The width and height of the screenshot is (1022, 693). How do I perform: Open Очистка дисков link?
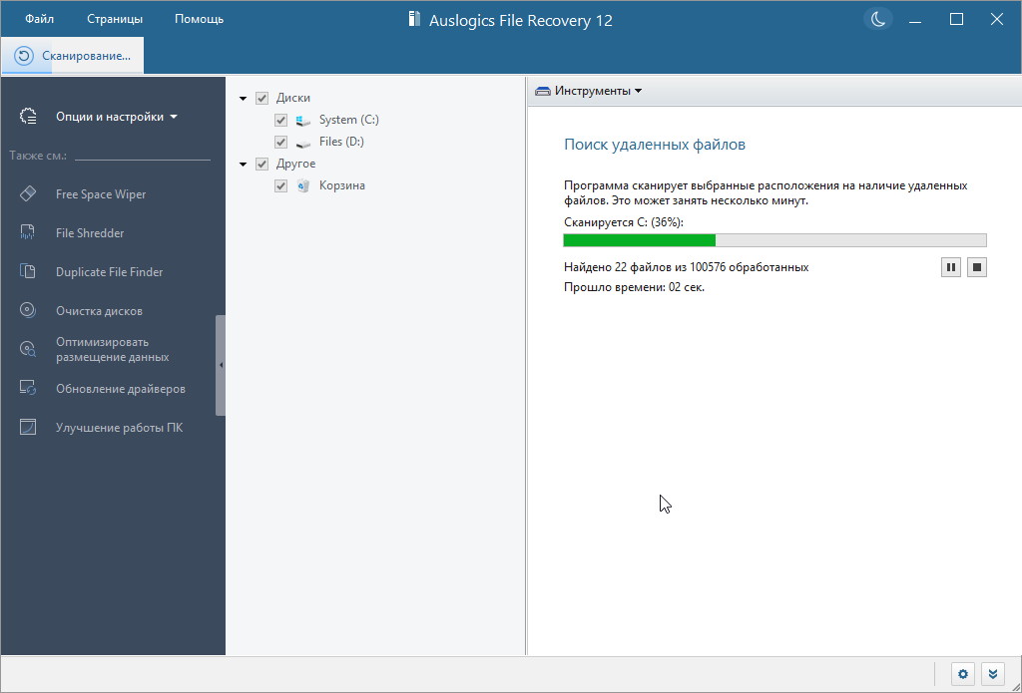pos(99,311)
